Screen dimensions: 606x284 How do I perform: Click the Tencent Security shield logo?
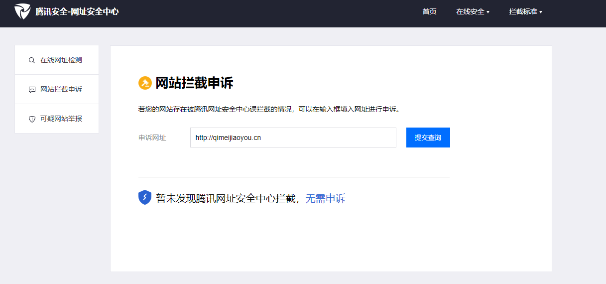tap(22, 11)
